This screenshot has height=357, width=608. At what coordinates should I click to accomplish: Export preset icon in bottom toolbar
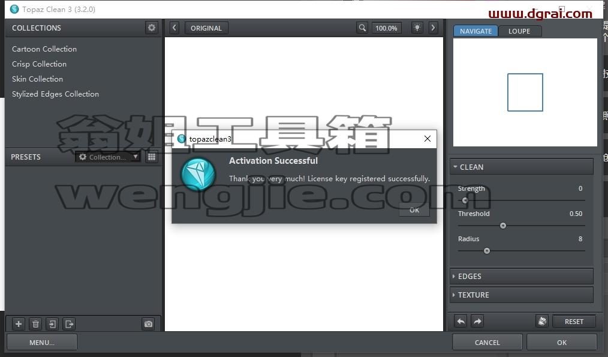tap(69, 323)
